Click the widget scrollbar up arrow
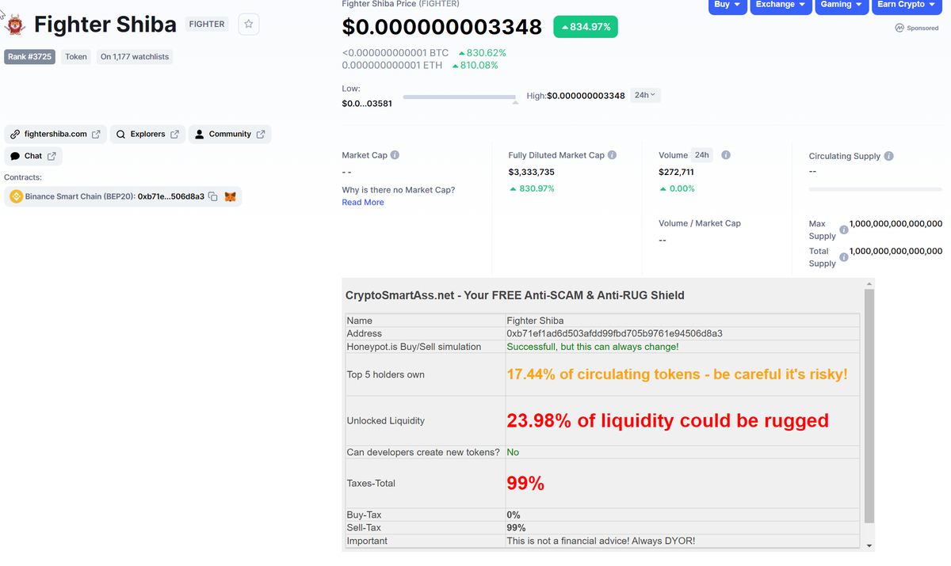The width and height of the screenshot is (951, 566). 869,283
